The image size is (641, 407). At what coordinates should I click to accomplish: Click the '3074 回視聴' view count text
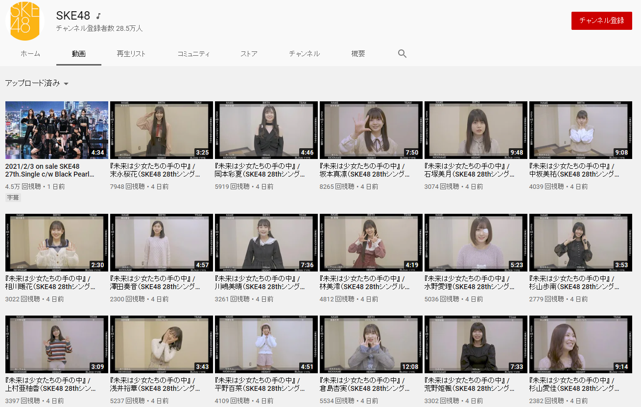click(442, 187)
